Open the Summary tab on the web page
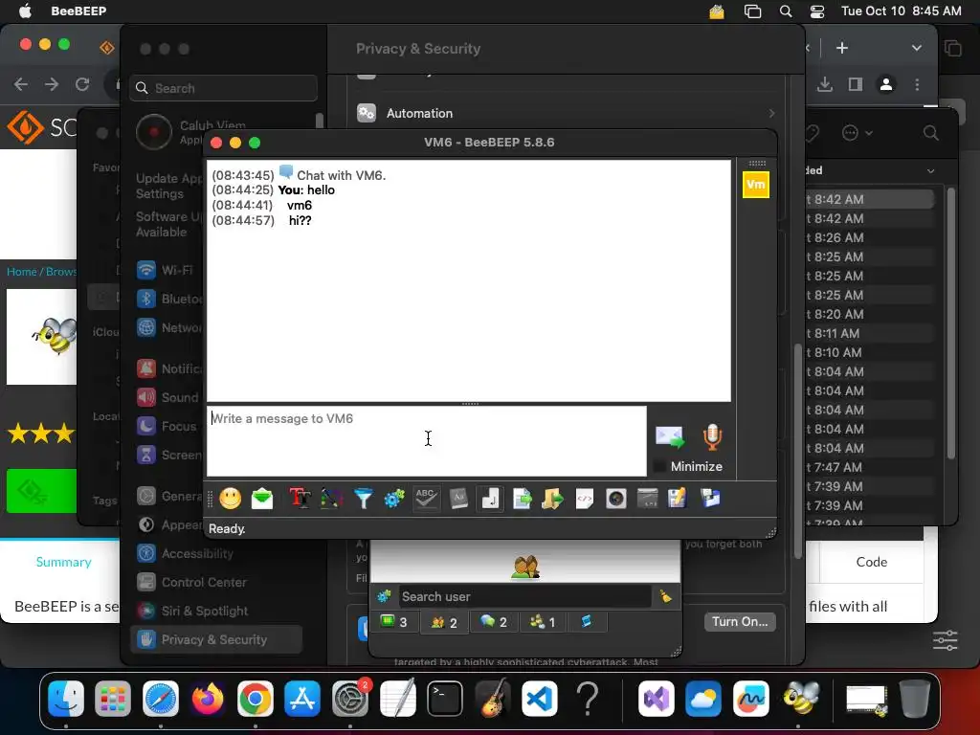The height and width of the screenshot is (735, 980). [64, 562]
